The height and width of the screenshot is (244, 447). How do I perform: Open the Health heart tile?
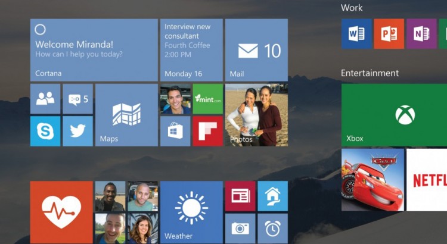[61, 212]
